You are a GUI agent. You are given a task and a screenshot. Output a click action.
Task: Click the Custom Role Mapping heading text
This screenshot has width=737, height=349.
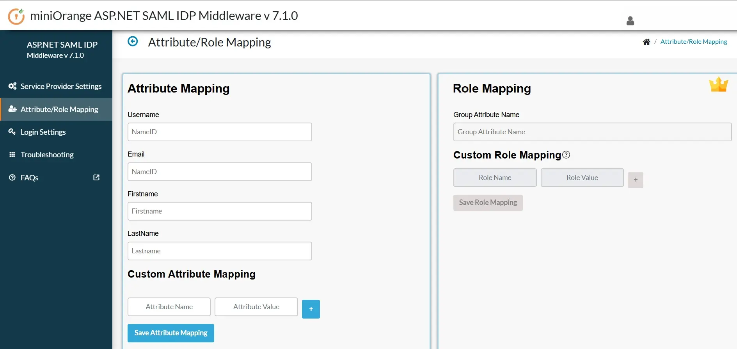click(507, 155)
